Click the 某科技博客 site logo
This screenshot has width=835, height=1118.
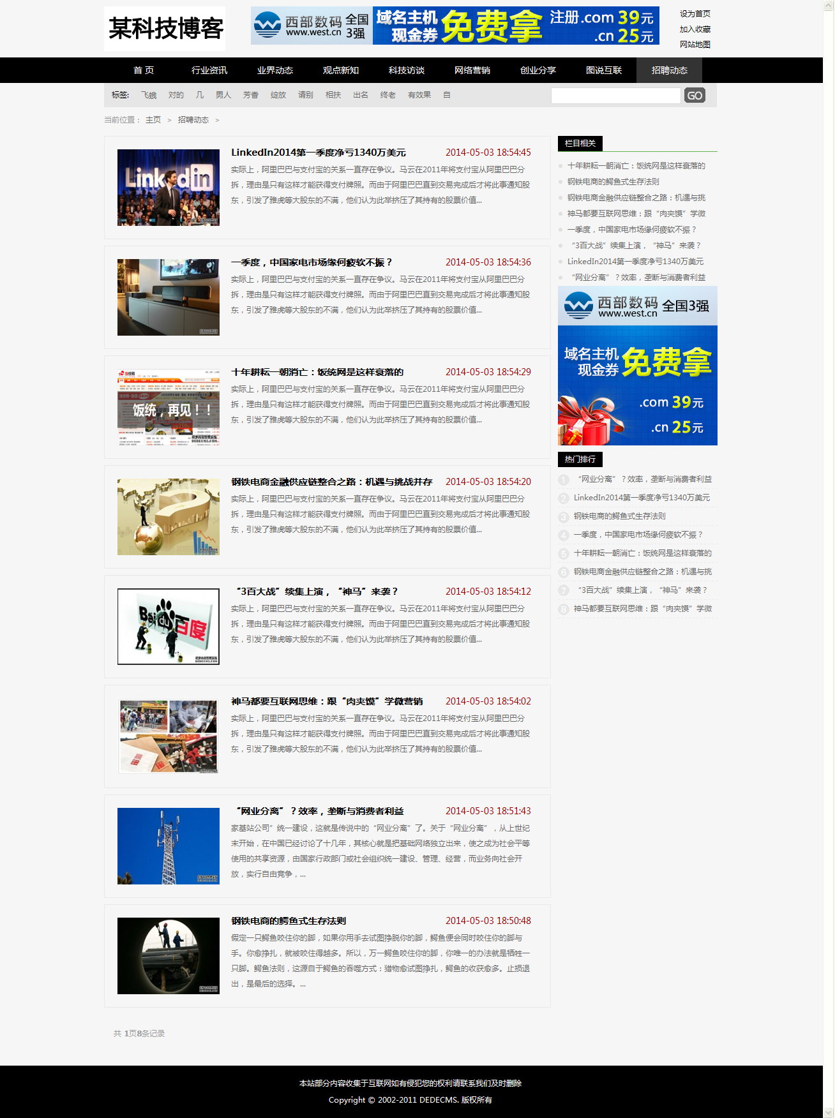click(165, 29)
